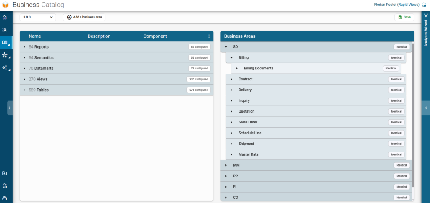Screen dimensions: 430x203
Task: Click the Save button
Action: point(404,17)
